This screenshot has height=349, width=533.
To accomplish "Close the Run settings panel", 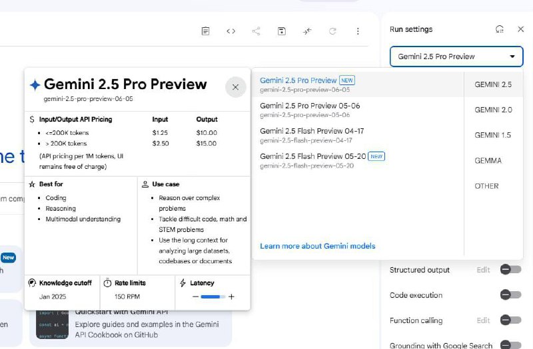I will pyautogui.click(x=521, y=29).
